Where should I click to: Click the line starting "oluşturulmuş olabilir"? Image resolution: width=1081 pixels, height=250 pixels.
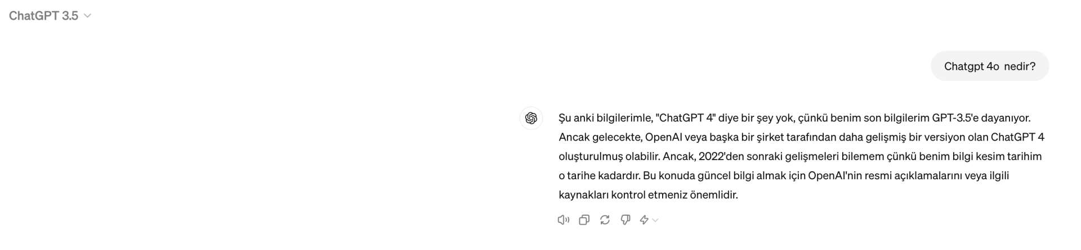800,156
